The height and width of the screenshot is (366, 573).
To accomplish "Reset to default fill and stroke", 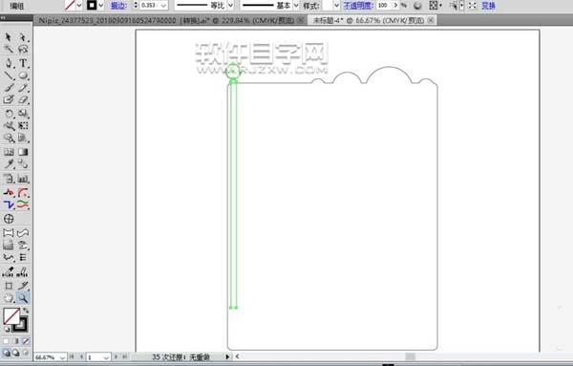I will pos(7,330).
